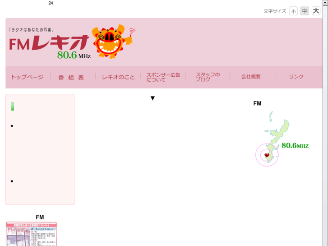Go to the レキオのこと page
Image resolution: width=328 pixels, height=246 pixels.
pyautogui.click(x=118, y=77)
